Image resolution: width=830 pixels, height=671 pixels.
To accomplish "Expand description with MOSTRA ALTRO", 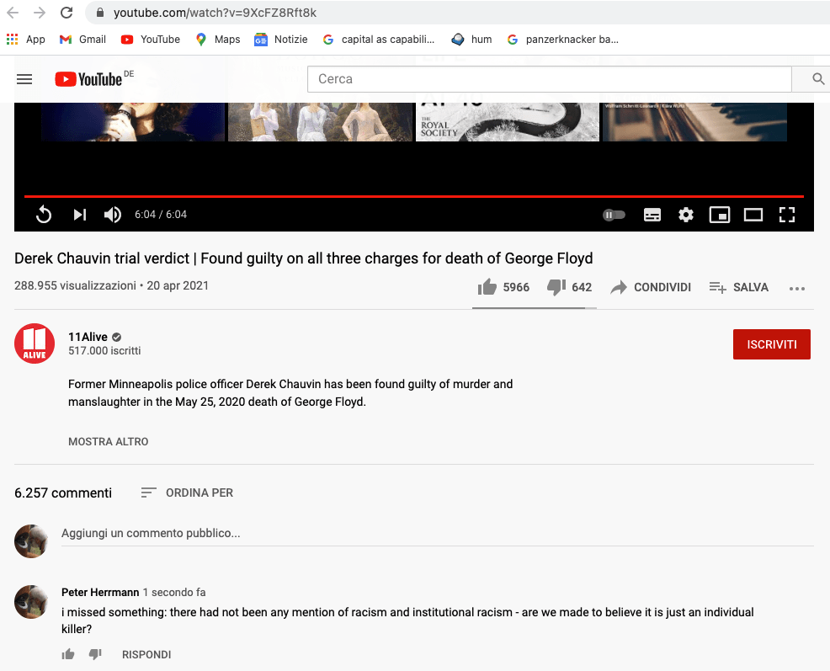I will 109,441.
